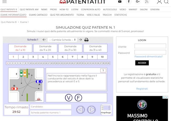Open the Video menu item
The image size is (171, 121).
click(x=123, y=10)
